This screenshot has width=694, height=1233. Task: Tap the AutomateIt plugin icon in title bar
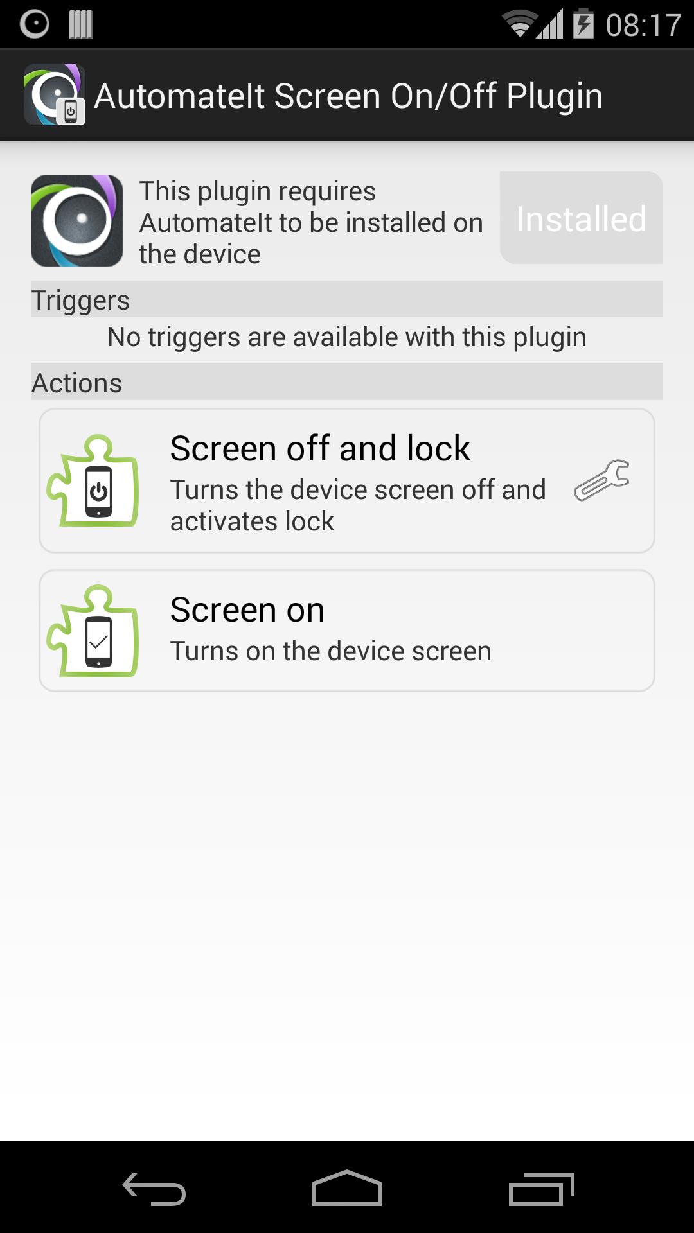(x=55, y=94)
